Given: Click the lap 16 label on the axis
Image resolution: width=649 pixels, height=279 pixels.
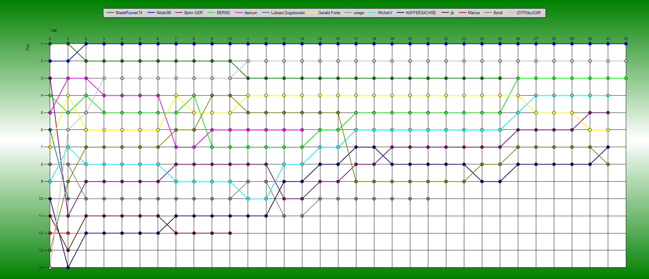Looking at the screenshot, I should [338, 39].
